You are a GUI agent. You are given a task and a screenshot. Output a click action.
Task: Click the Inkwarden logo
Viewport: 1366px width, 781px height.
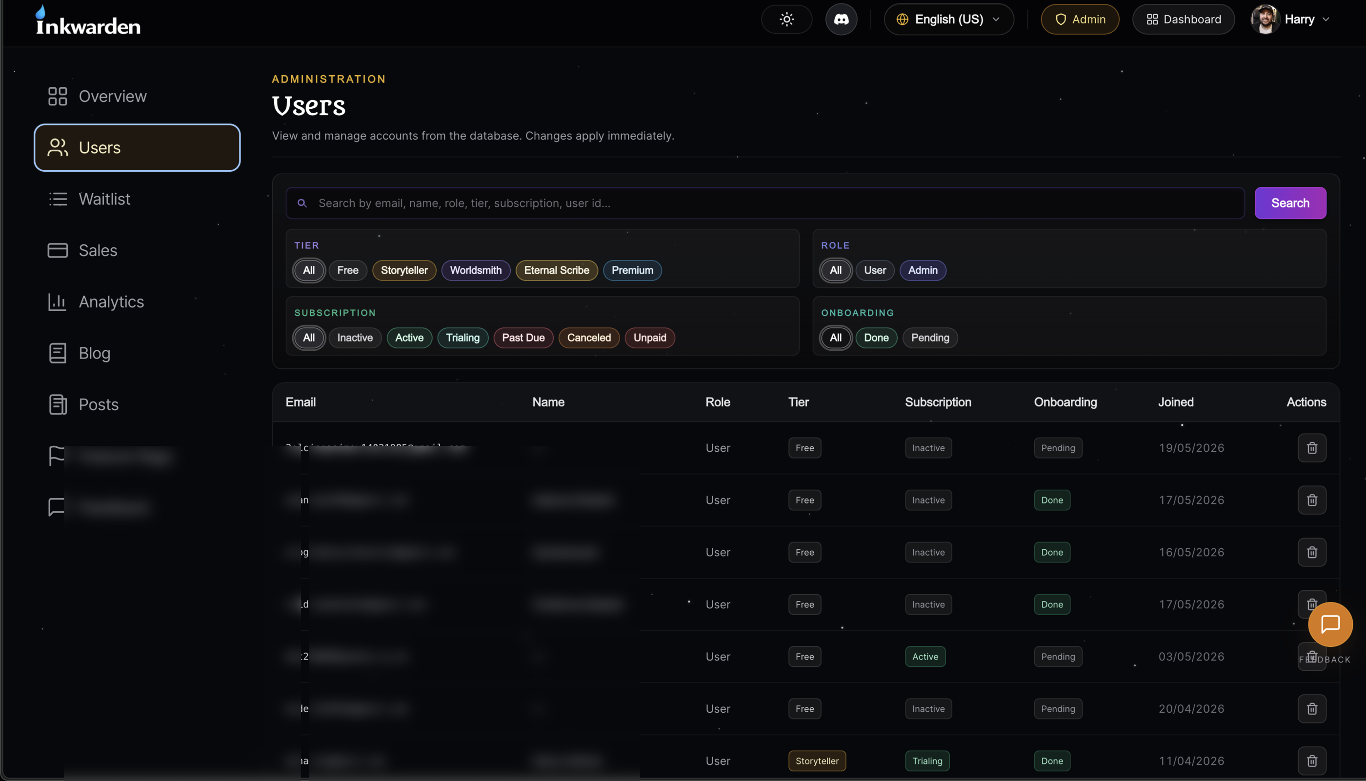click(88, 20)
